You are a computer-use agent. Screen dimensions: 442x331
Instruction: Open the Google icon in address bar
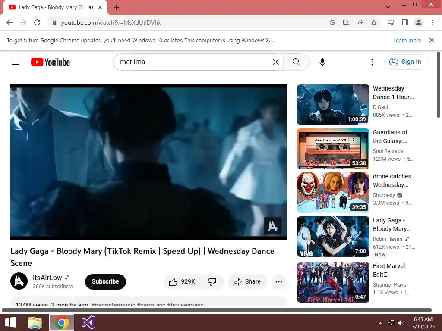pos(332,22)
